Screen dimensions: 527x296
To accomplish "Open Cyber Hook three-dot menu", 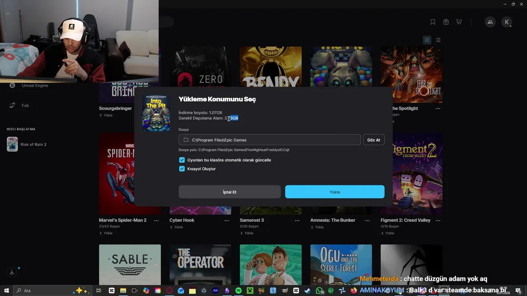I will (227, 220).
